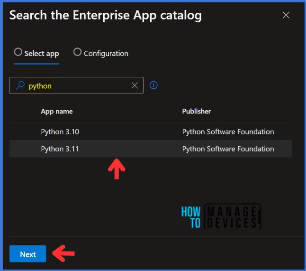Screen dimensions: 306x271
Task: Switch to the Select app tab
Action: click(36, 54)
